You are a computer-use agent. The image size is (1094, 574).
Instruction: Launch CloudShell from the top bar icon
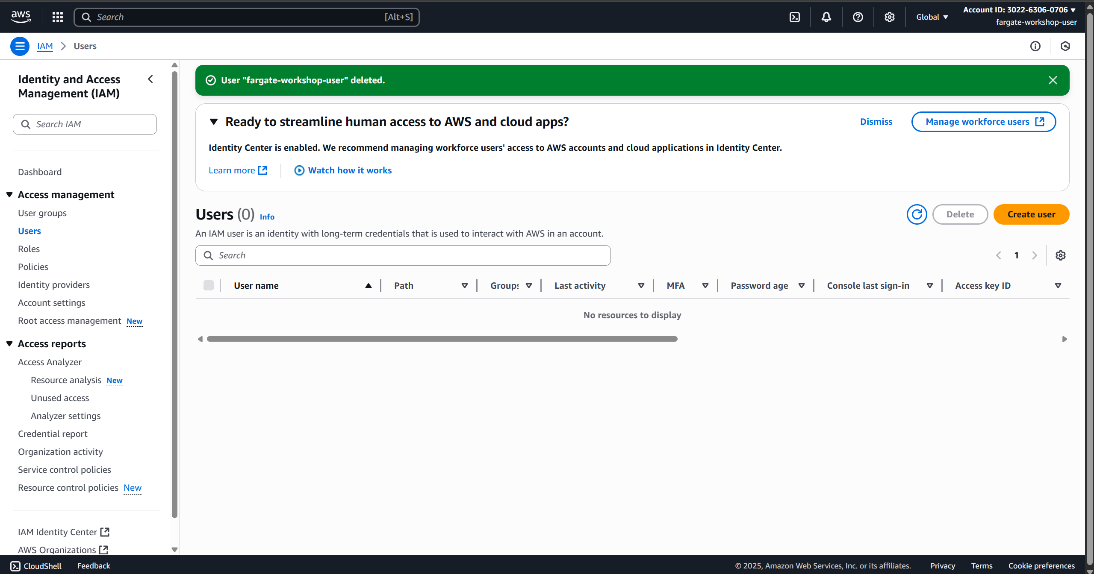[794, 17]
